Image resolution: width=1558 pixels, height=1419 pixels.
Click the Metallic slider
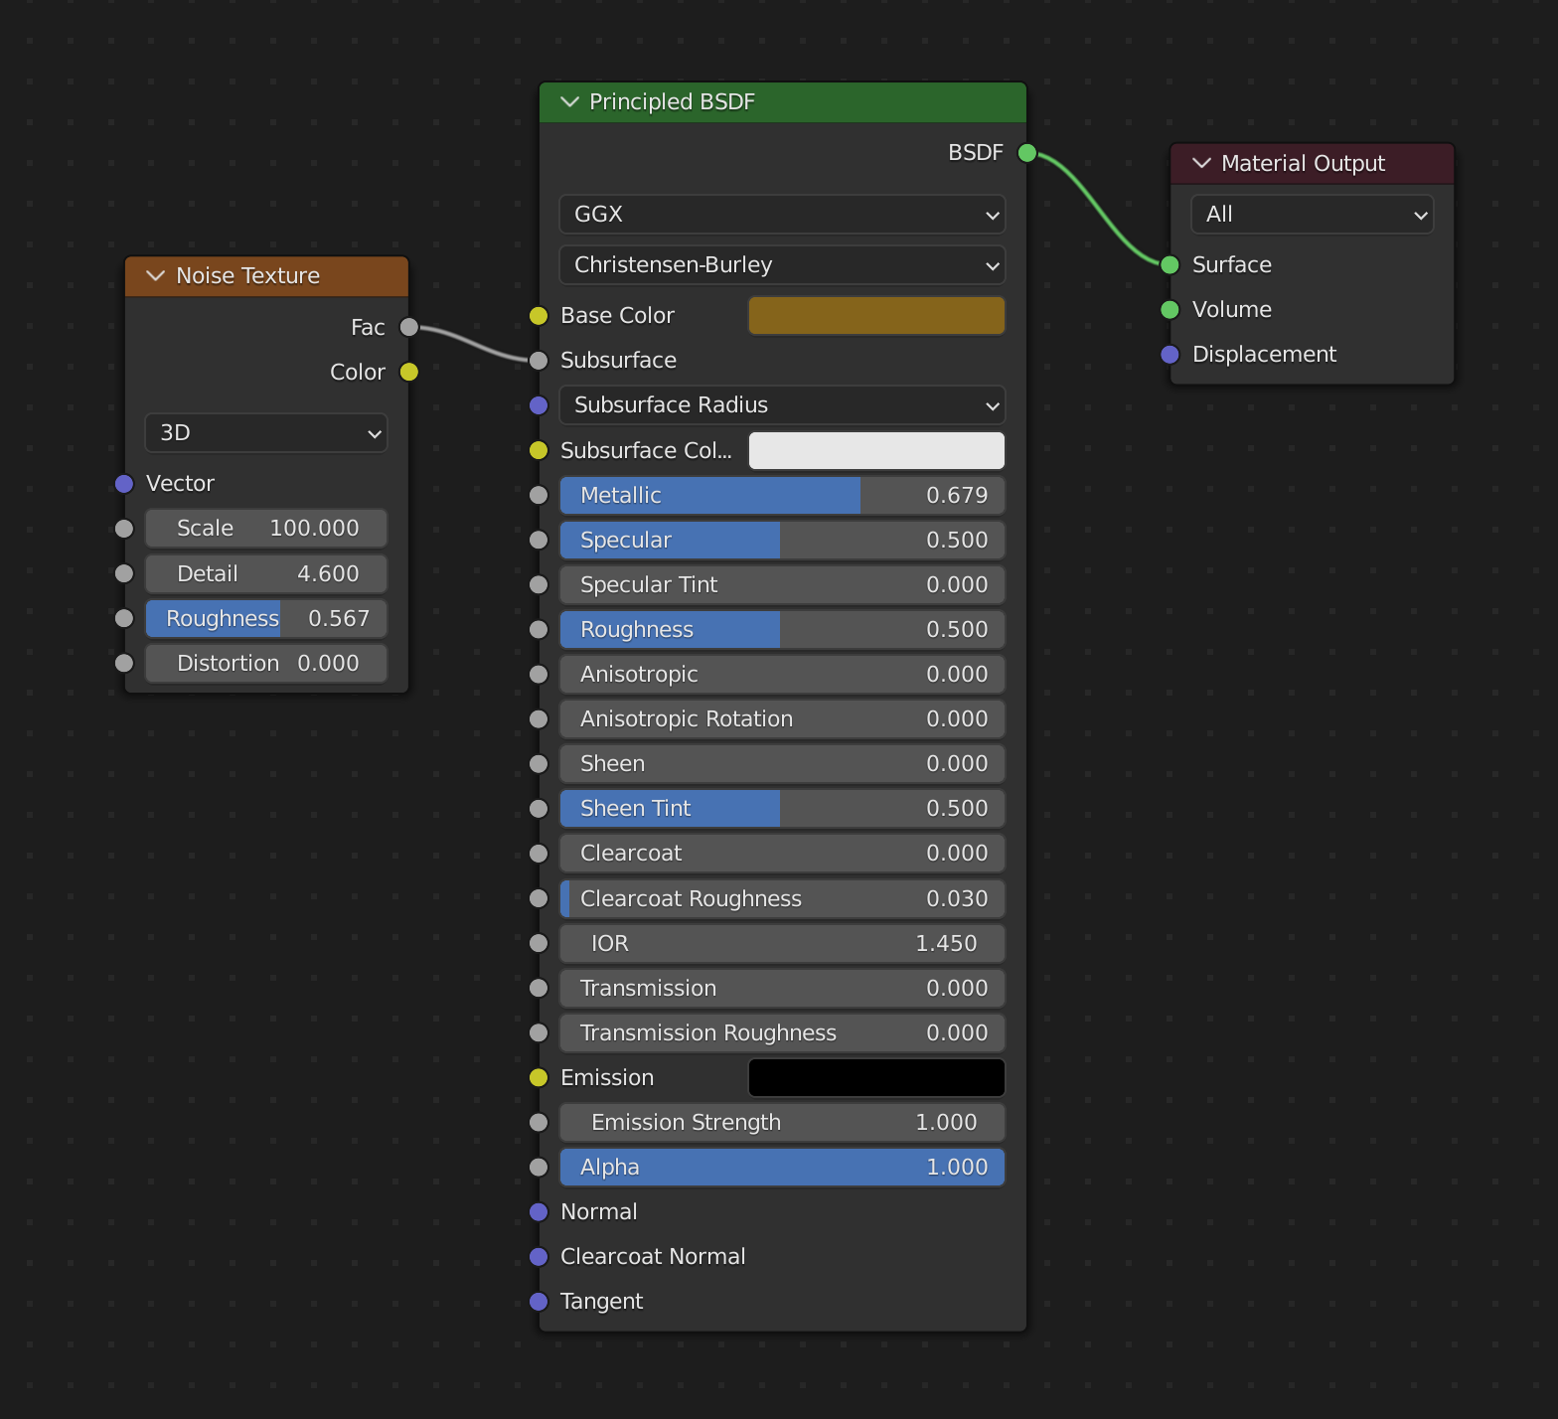pyautogui.click(x=782, y=495)
